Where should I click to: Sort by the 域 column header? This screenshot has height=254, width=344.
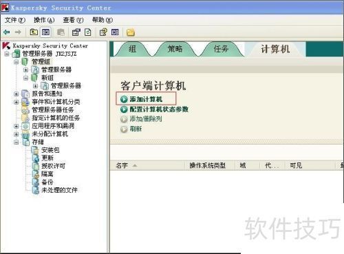coord(247,165)
